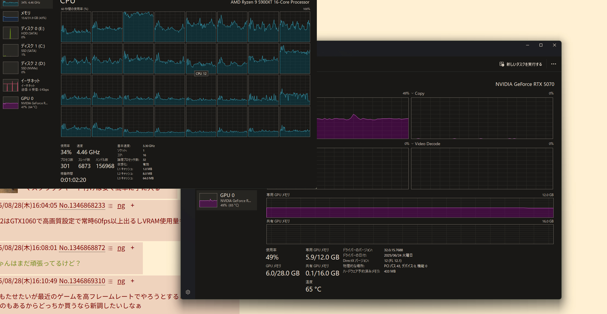Click the run new task icon

point(502,64)
